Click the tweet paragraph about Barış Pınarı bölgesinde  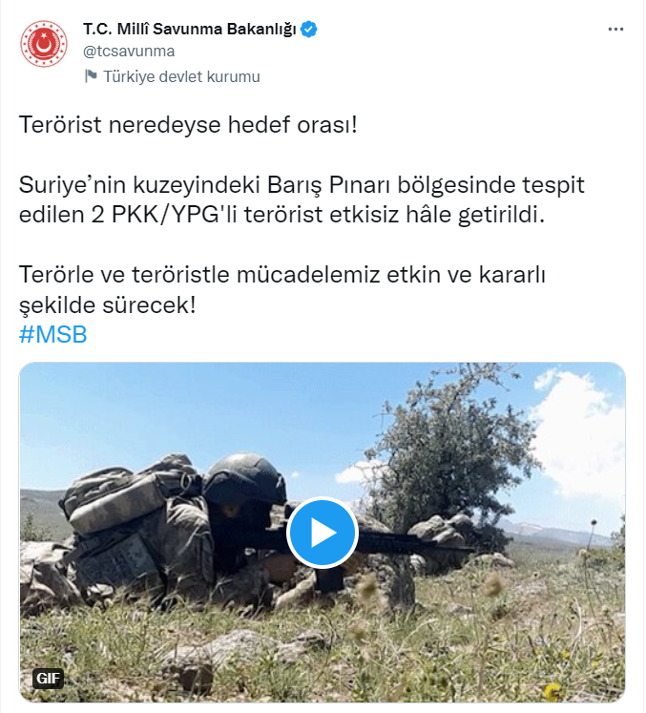pos(302,199)
